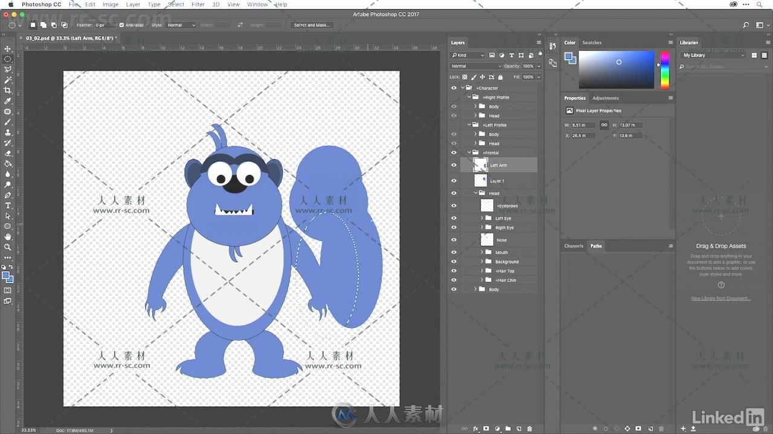Viewport: 773px width, 434px height.
Task: Select the Pen tool
Action: [8, 195]
